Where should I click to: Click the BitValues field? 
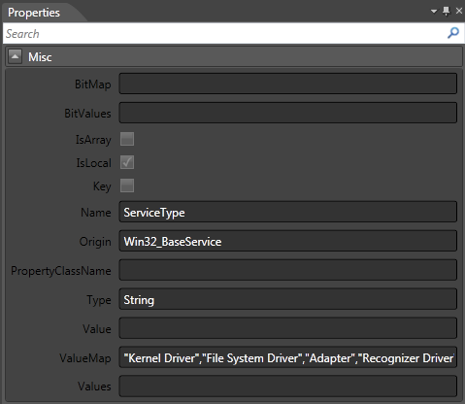pos(288,113)
